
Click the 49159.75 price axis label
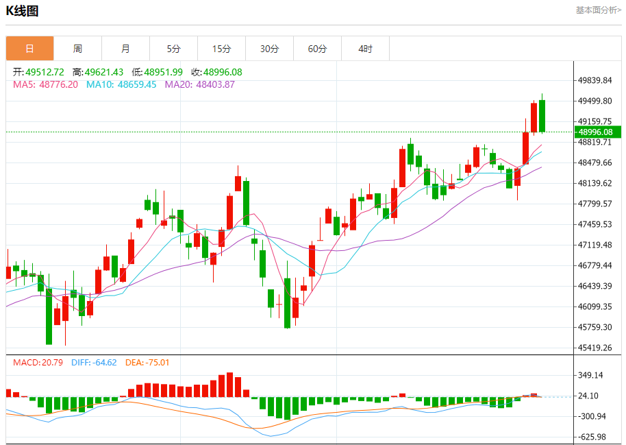point(595,121)
